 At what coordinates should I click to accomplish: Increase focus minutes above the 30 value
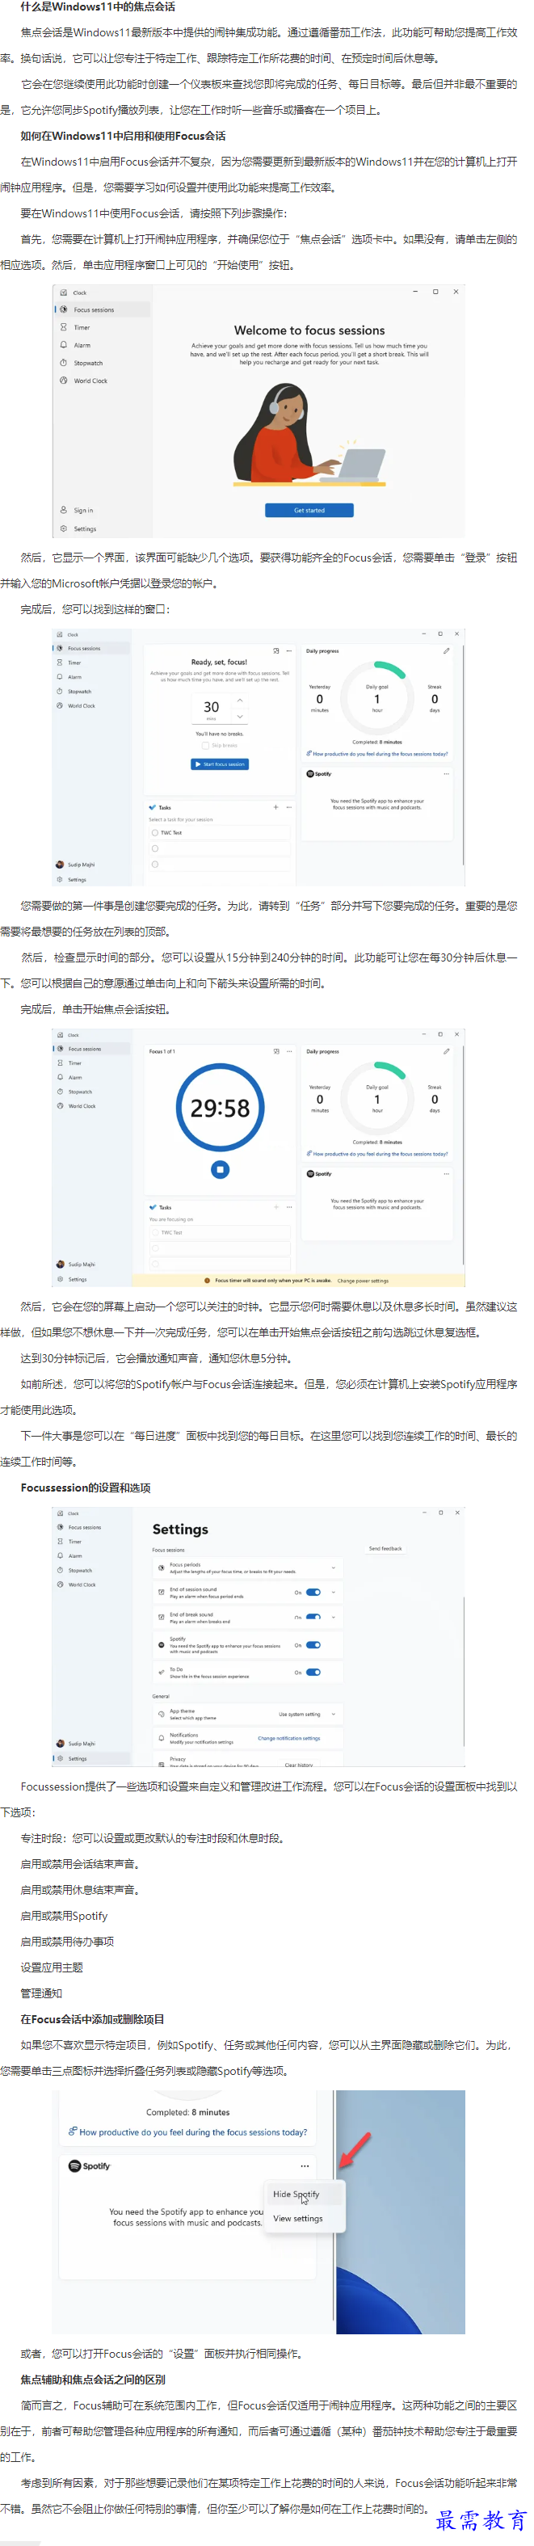239,700
